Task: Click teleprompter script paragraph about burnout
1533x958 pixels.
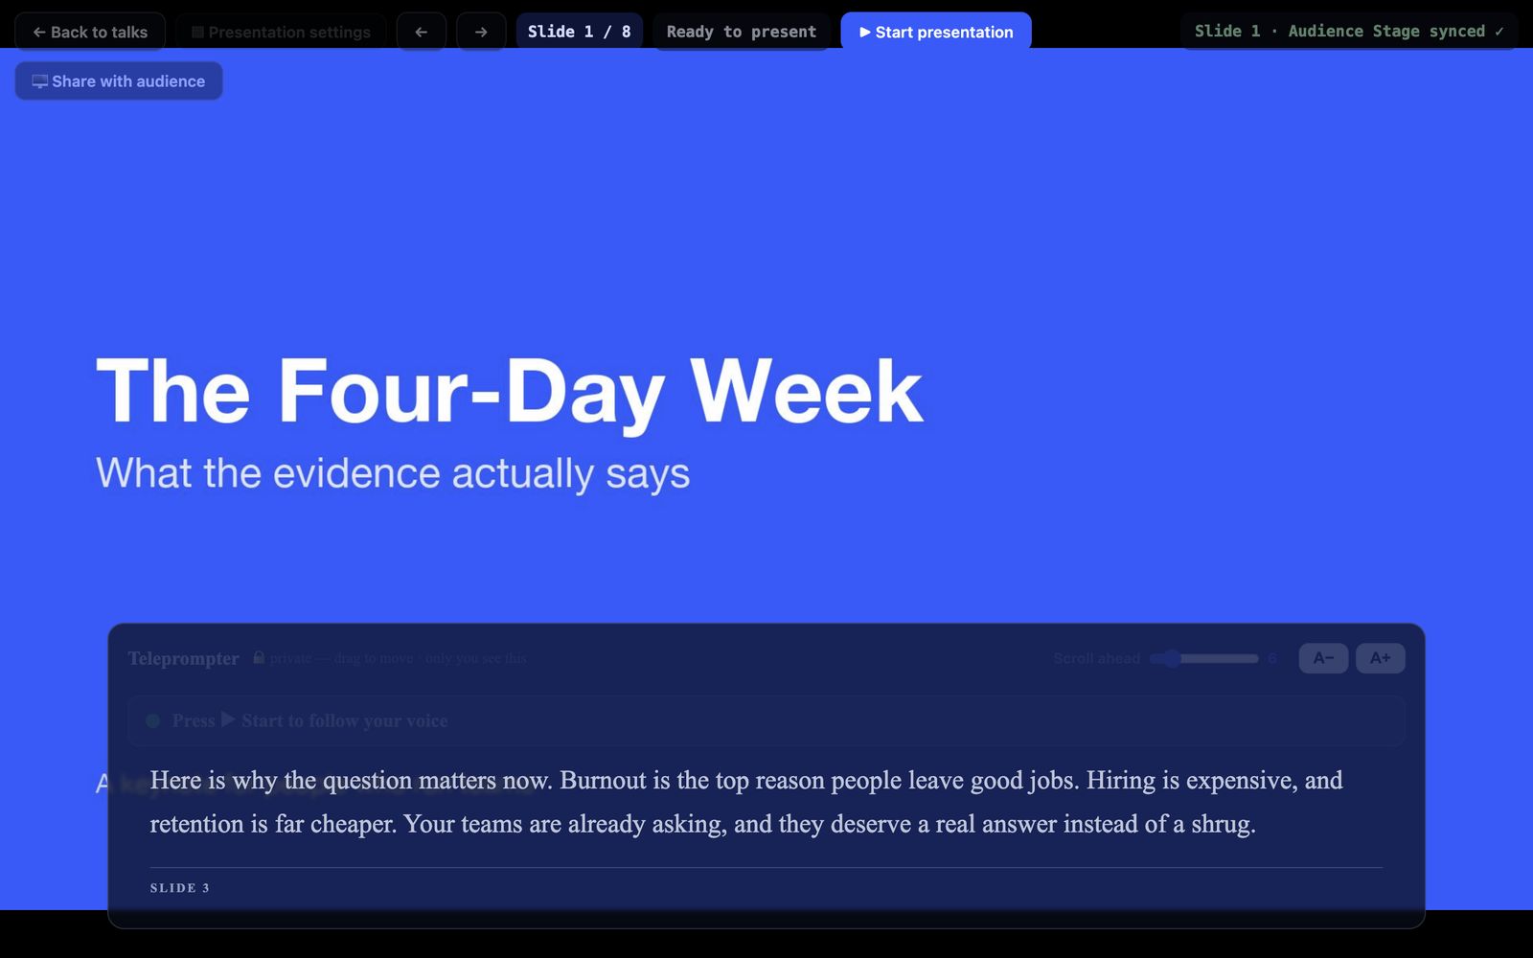Action: [746, 802]
